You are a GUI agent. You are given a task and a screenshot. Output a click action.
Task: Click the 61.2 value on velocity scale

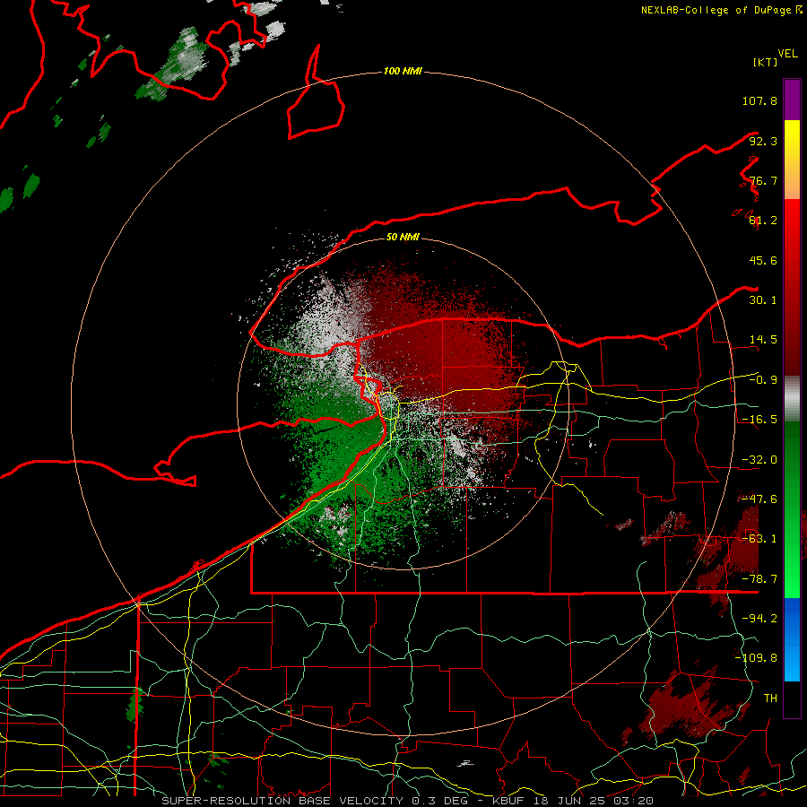click(x=763, y=221)
